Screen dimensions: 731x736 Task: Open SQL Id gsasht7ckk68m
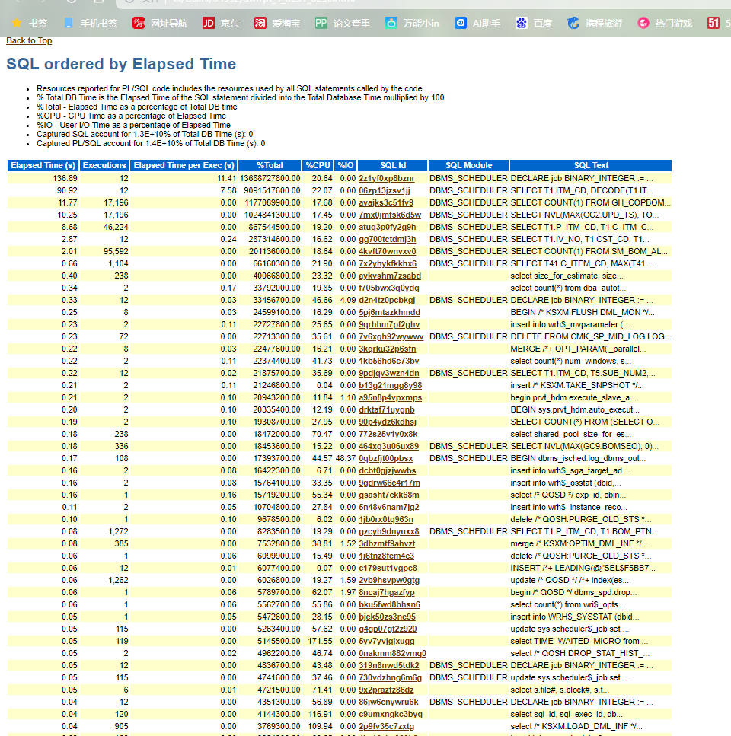pyautogui.click(x=389, y=495)
